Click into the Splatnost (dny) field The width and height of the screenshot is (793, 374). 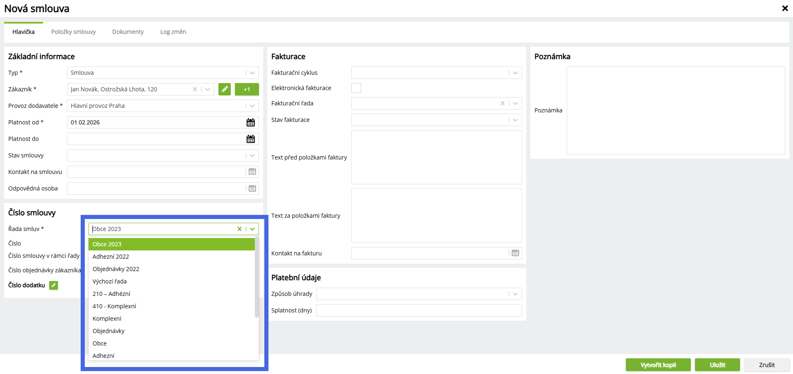419,310
